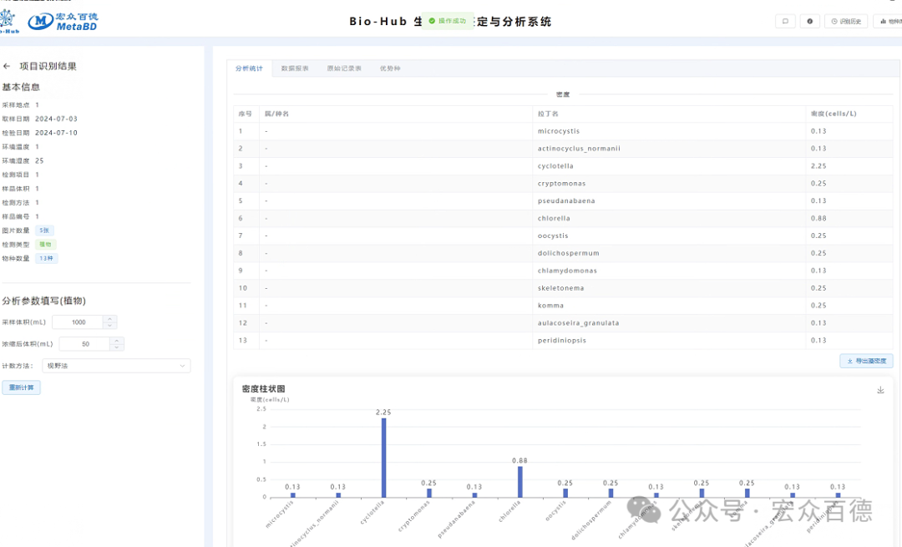Click the 导出藻密度 export button
This screenshot has height=547, width=902.
866,361
